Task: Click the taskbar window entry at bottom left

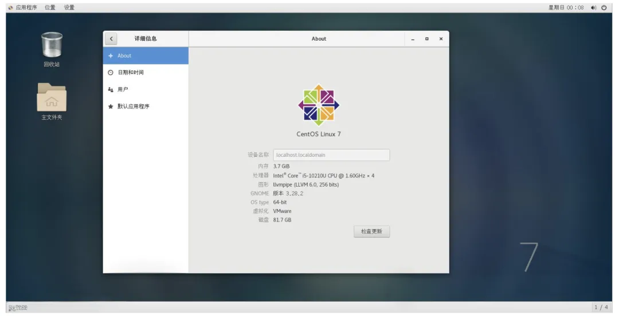Action: click(x=18, y=308)
